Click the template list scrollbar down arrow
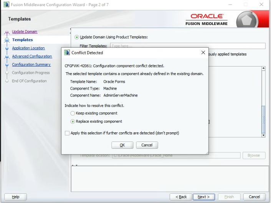271x203 pixels. (x=263, y=135)
